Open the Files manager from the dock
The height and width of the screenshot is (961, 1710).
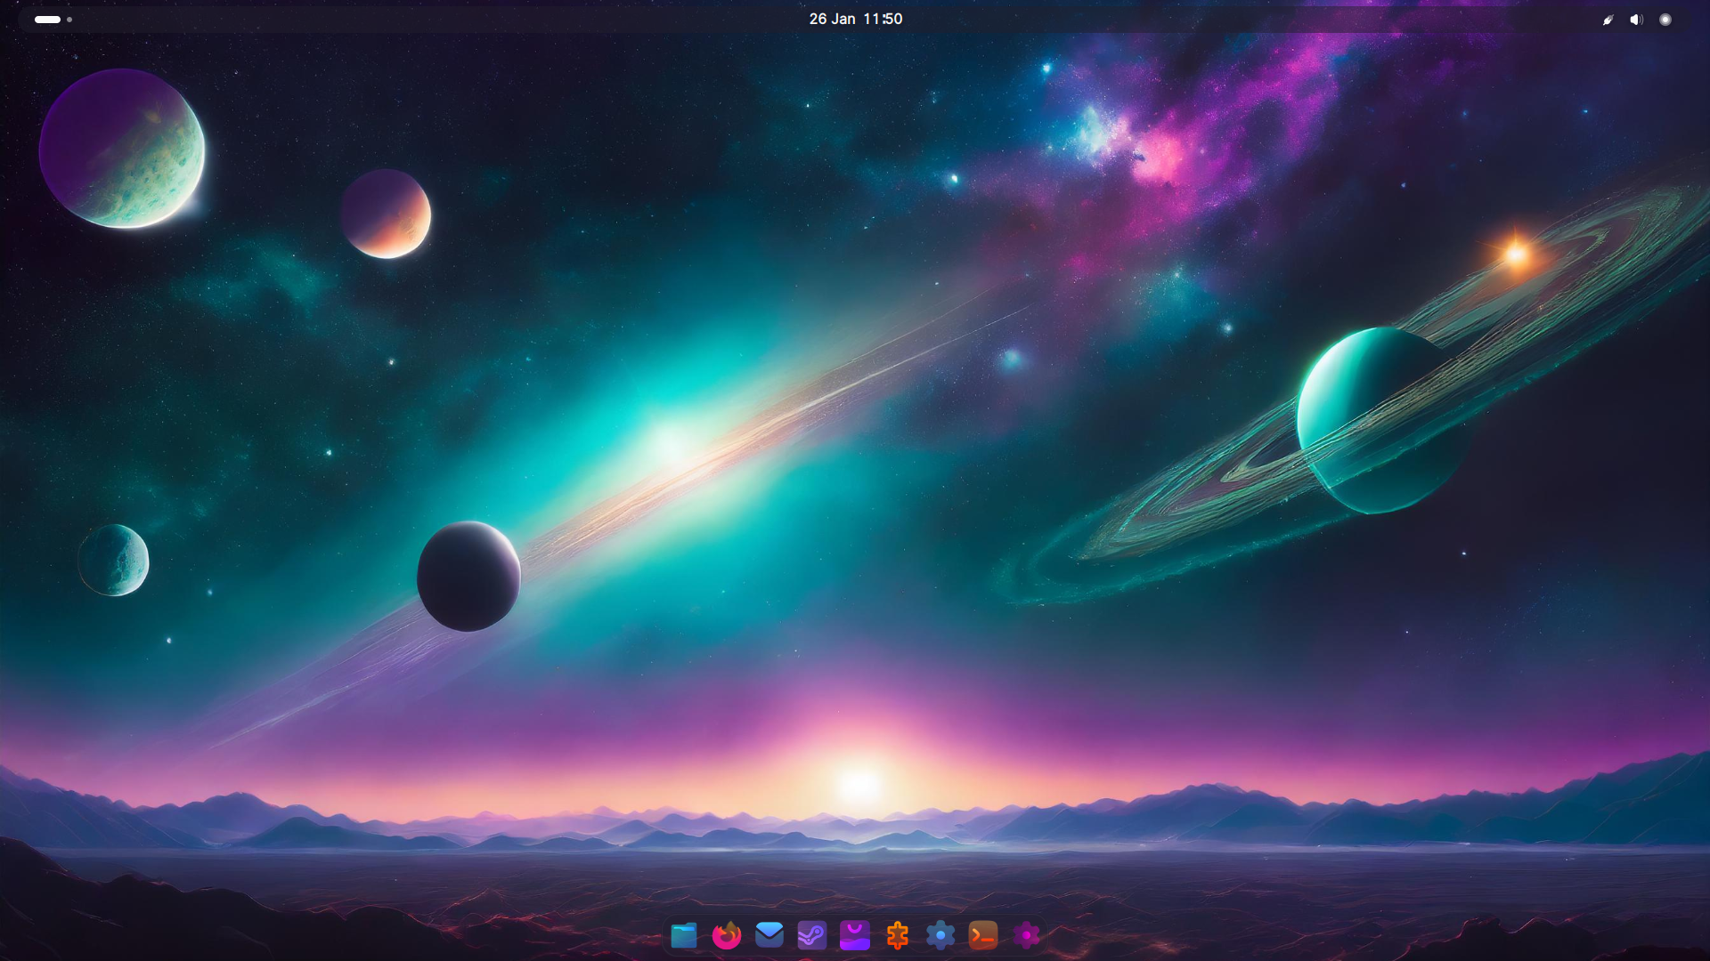(684, 935)
